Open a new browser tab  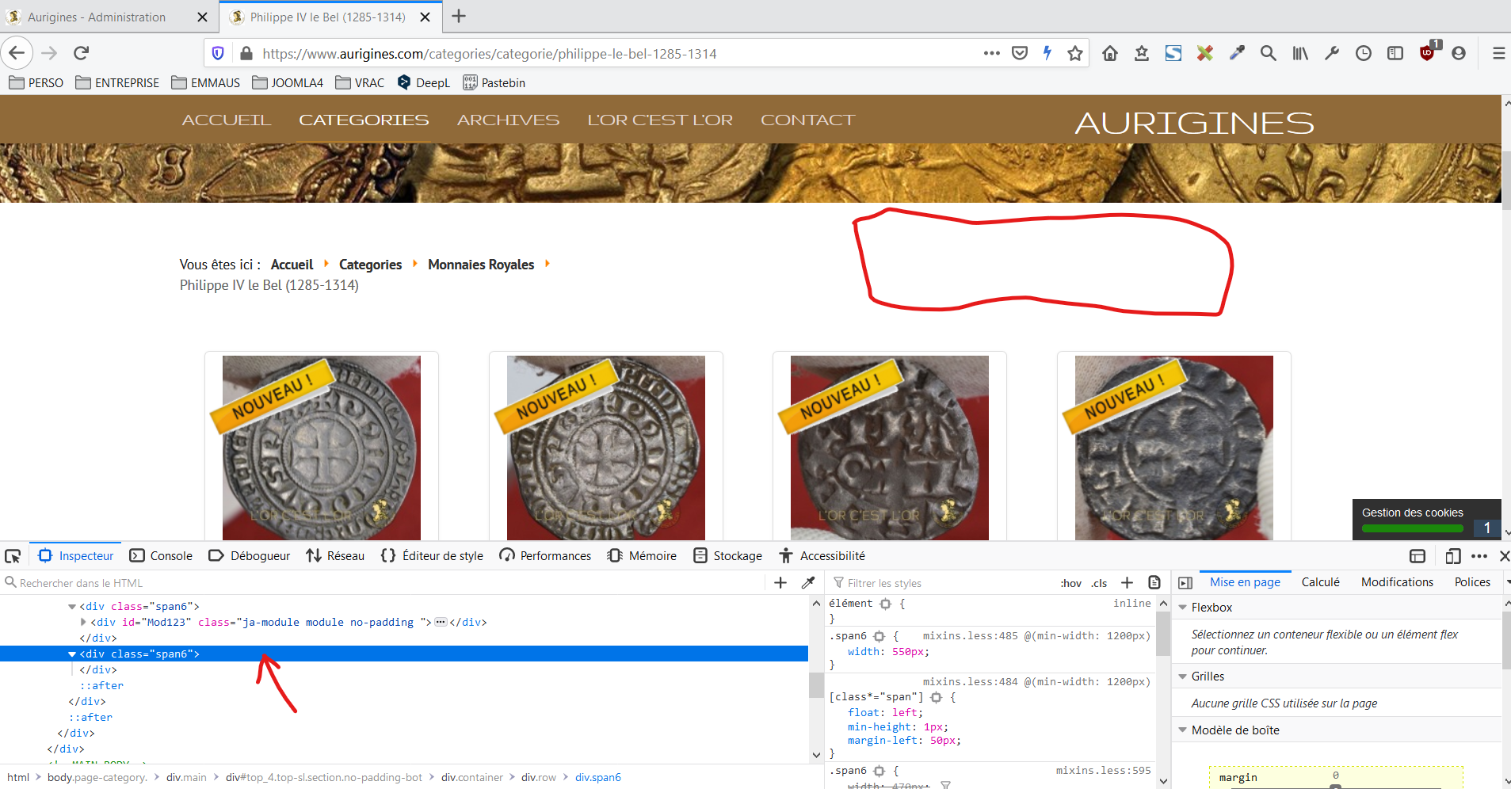pos(459,16)
